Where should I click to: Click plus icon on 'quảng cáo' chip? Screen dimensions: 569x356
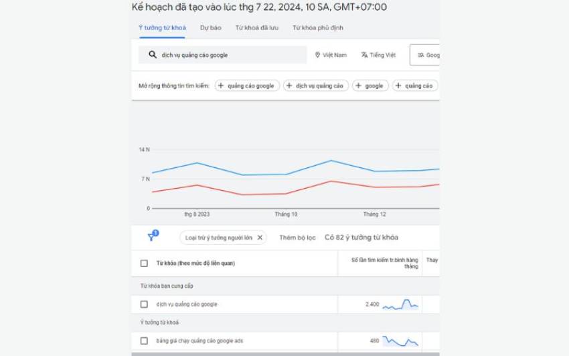398,86
